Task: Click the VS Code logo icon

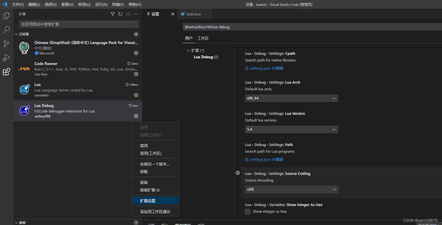Action: tap(5, 4)
